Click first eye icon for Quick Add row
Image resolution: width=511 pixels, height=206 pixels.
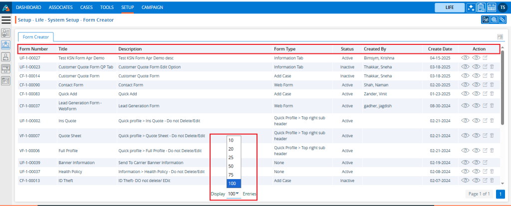pyautogui.click(x=465, y=94)
